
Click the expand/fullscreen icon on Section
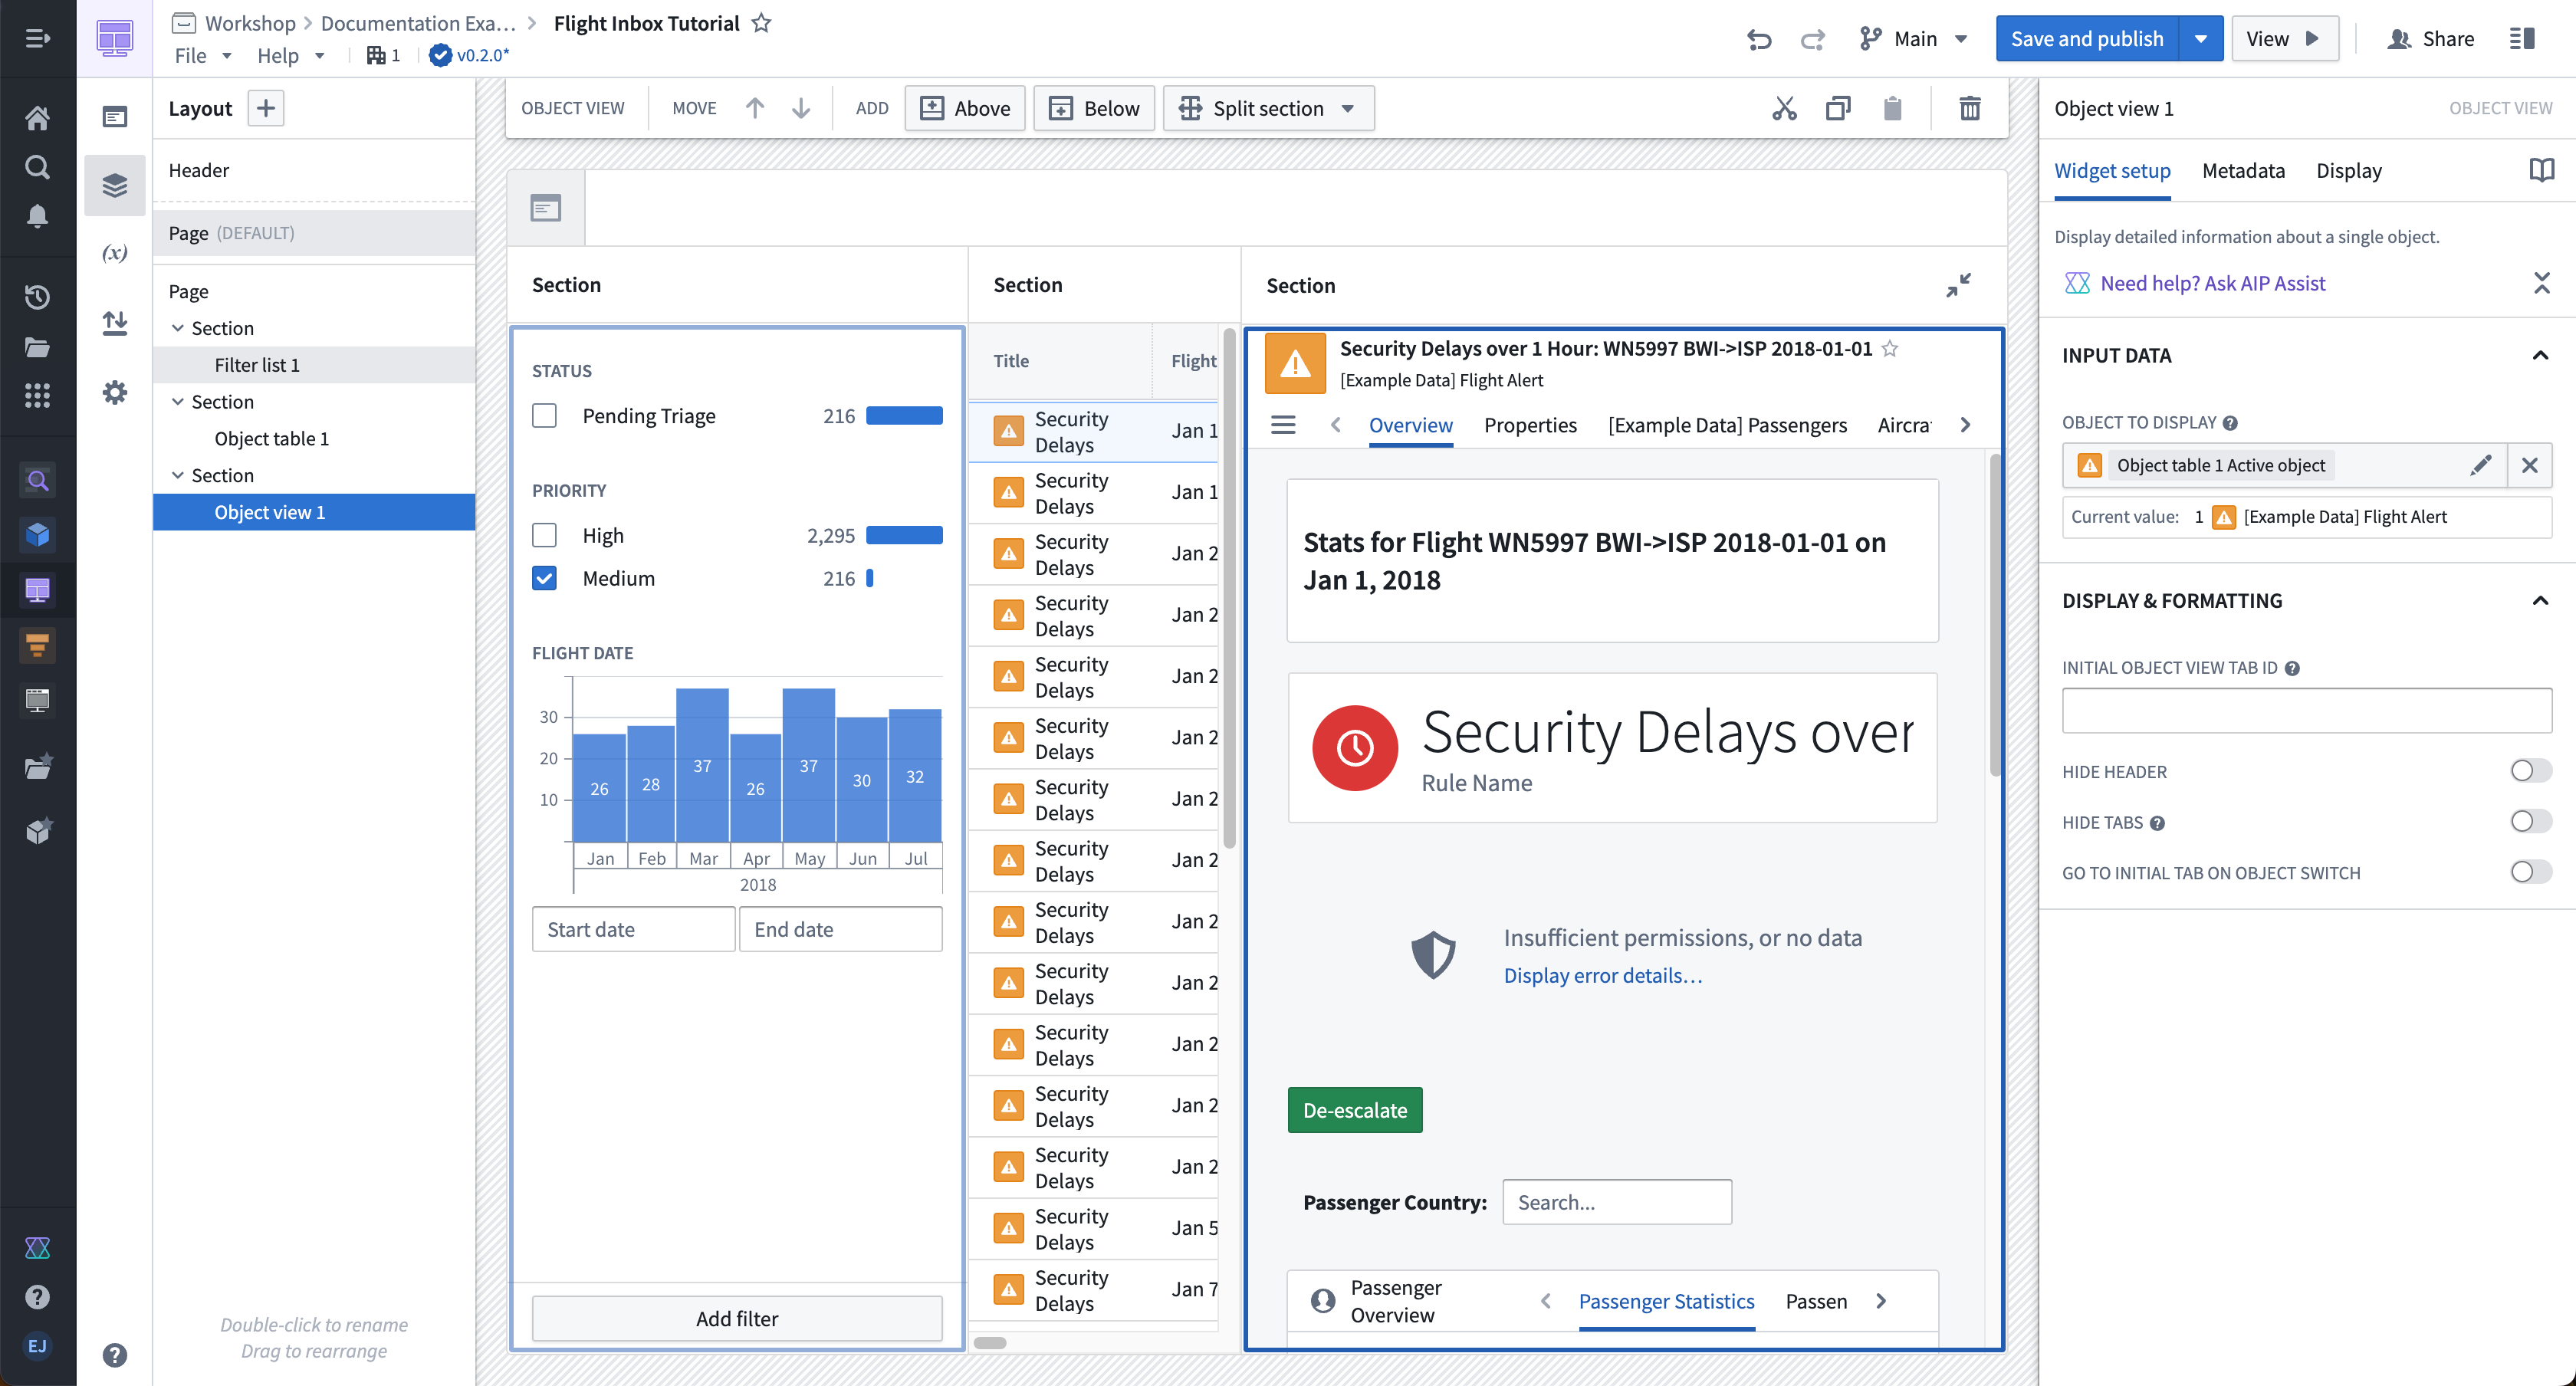click(1961, 285)
